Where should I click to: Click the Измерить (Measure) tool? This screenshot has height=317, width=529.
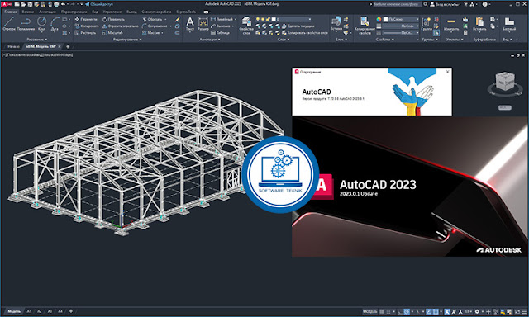coord(451,24)
